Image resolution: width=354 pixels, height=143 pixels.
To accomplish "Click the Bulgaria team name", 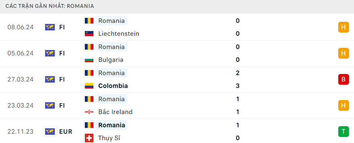I will click(x=111, y=60).
